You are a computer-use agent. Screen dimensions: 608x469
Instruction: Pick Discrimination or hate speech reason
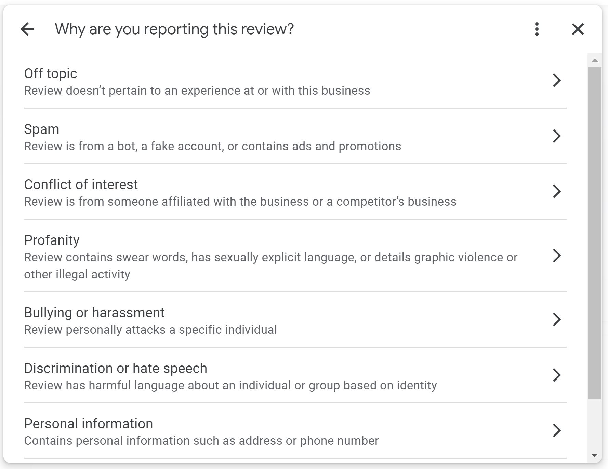click(x=116, y=369)
